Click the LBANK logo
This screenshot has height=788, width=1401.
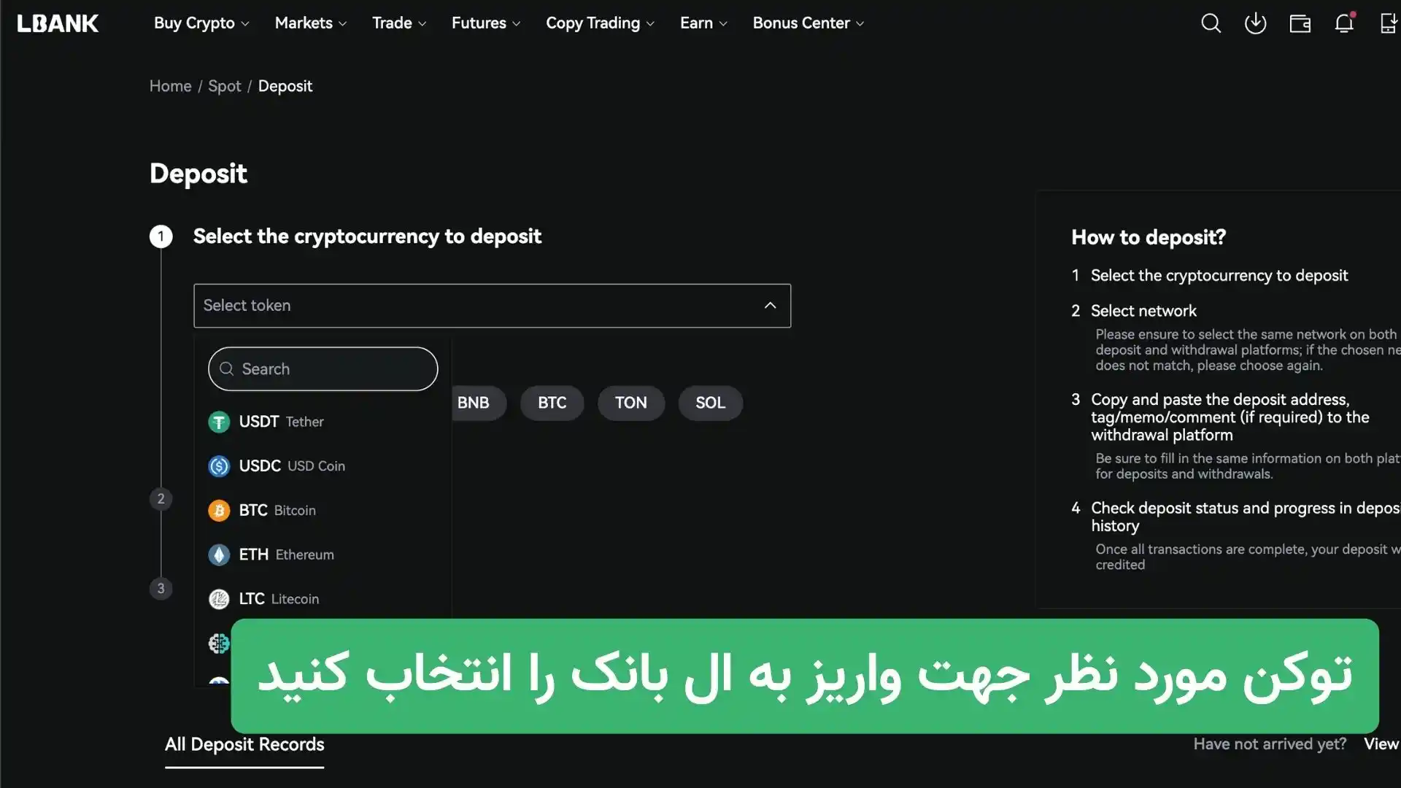[x=58, y=23]
